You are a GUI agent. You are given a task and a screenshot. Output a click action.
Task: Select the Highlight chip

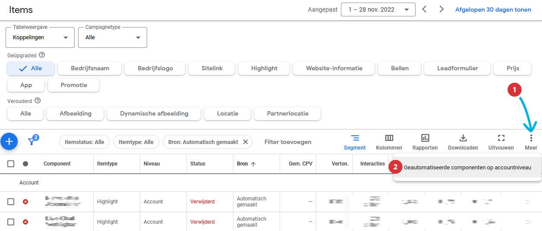(x=264, y=68)
